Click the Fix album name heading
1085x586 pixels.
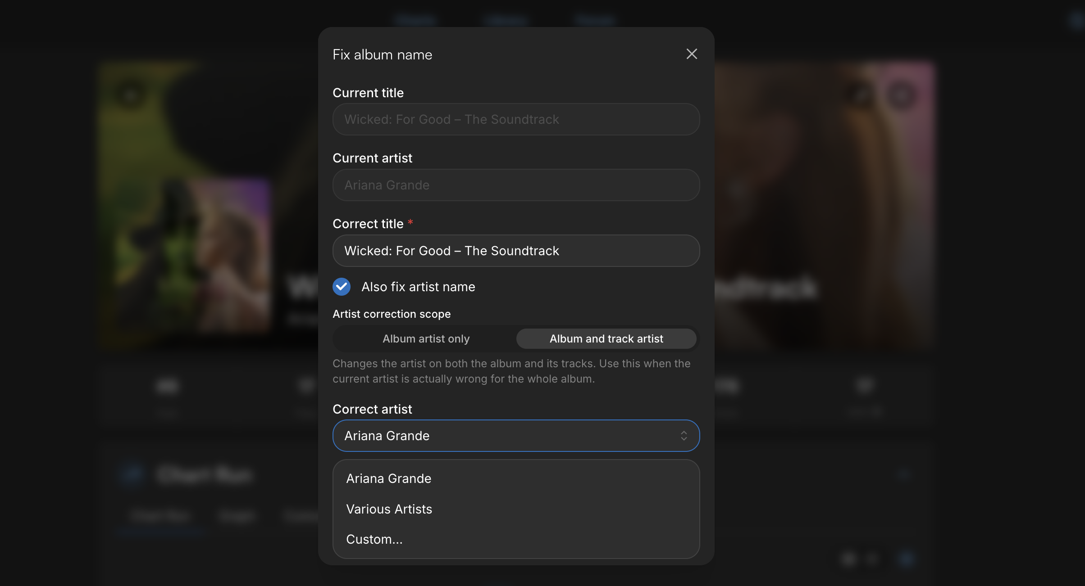point(382,54)
